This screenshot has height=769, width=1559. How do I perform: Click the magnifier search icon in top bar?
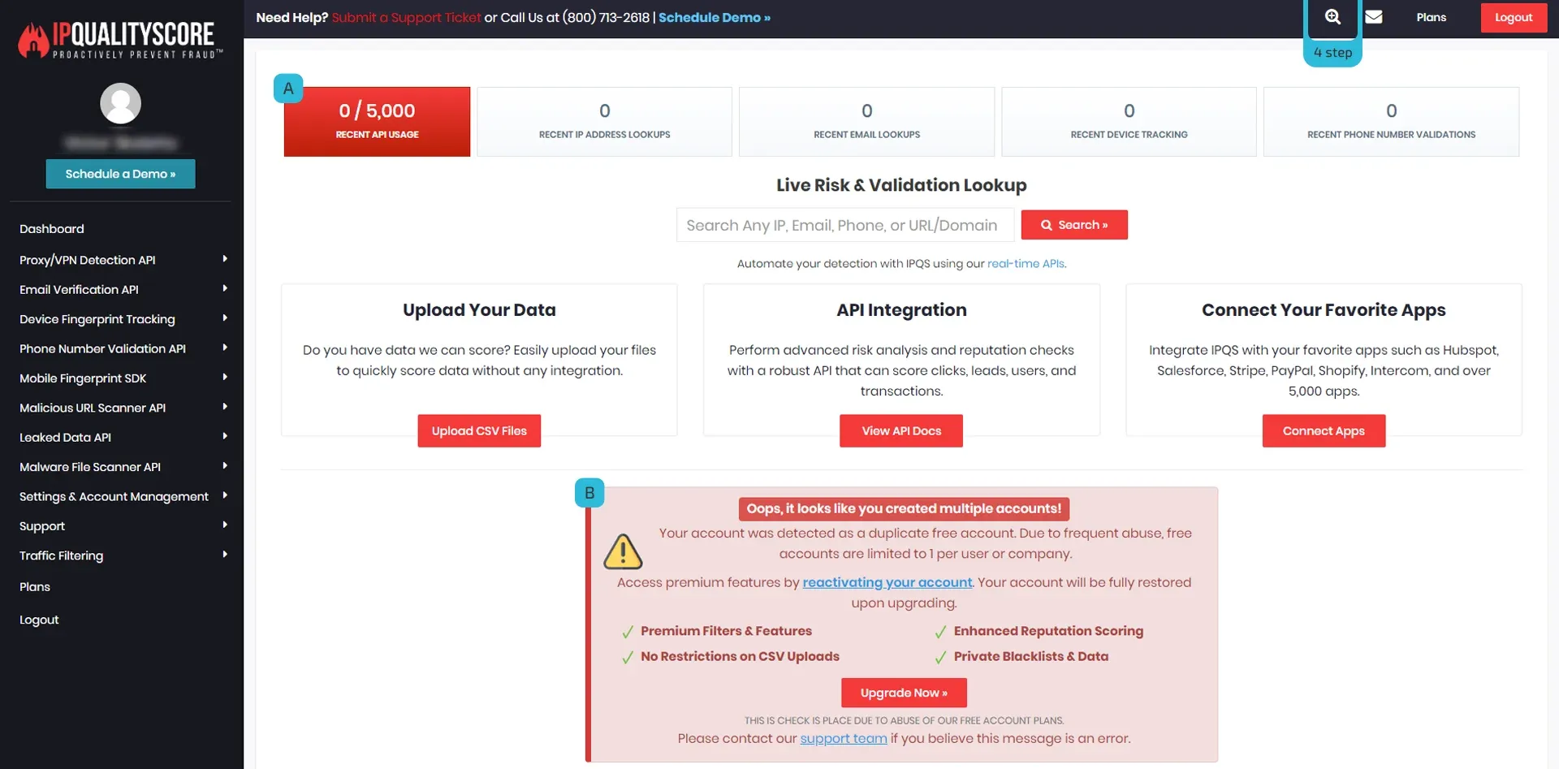pyautogui.click(x=1332, y=17)
